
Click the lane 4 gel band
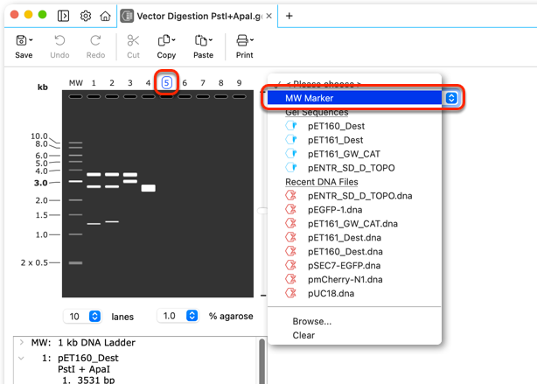tap(149, 188)
